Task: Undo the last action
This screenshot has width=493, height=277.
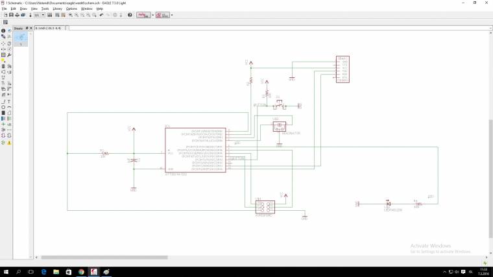Action: 101,15
